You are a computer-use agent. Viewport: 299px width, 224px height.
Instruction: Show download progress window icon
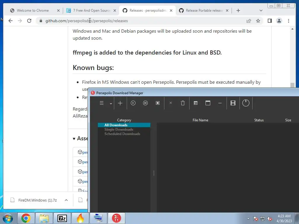tap(208, 103)
